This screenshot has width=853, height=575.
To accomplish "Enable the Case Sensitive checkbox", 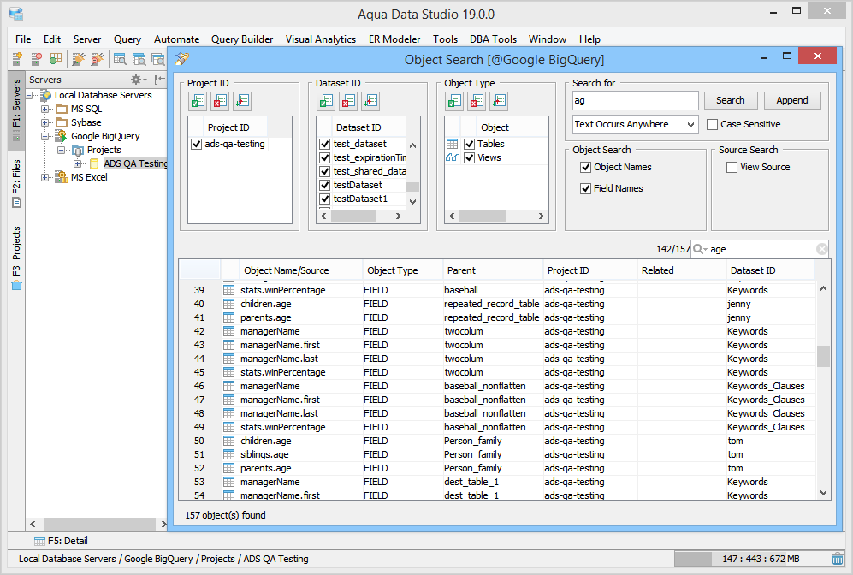I will 712,125.
